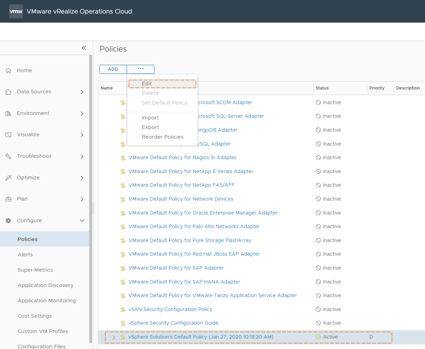Open Application Discovery in sidebar
Image resolution: width=425 pixels, height=349 pixels.
click(x=46, y=285)
